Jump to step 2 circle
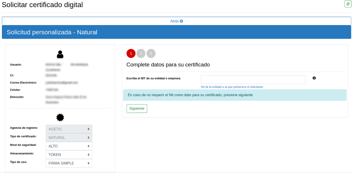Viewport: 352px width, 173px height. click(141, 54)
